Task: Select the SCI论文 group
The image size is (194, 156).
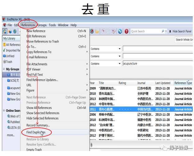Action: point(13,80)
